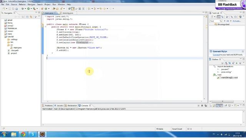Viewport: 246px width, 138px height.
Task: Click the New file toolbar icon
Action: coord(4,8)
